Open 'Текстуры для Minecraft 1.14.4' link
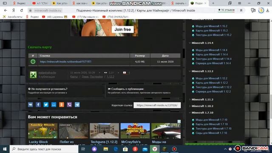This screenshot has width=272, height=153. [213, 59]
